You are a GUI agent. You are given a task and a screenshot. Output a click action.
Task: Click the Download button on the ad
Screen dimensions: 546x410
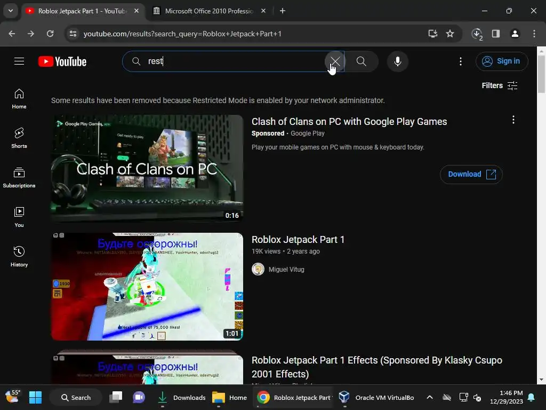471,175
